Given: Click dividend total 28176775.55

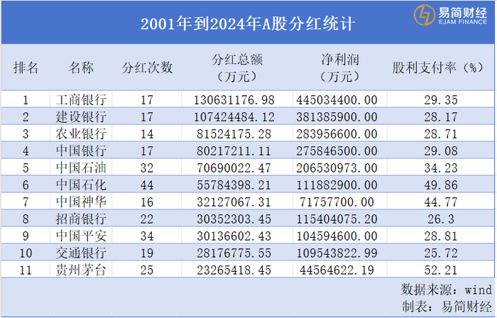Looking at the screenshot, I should (234, 253).
